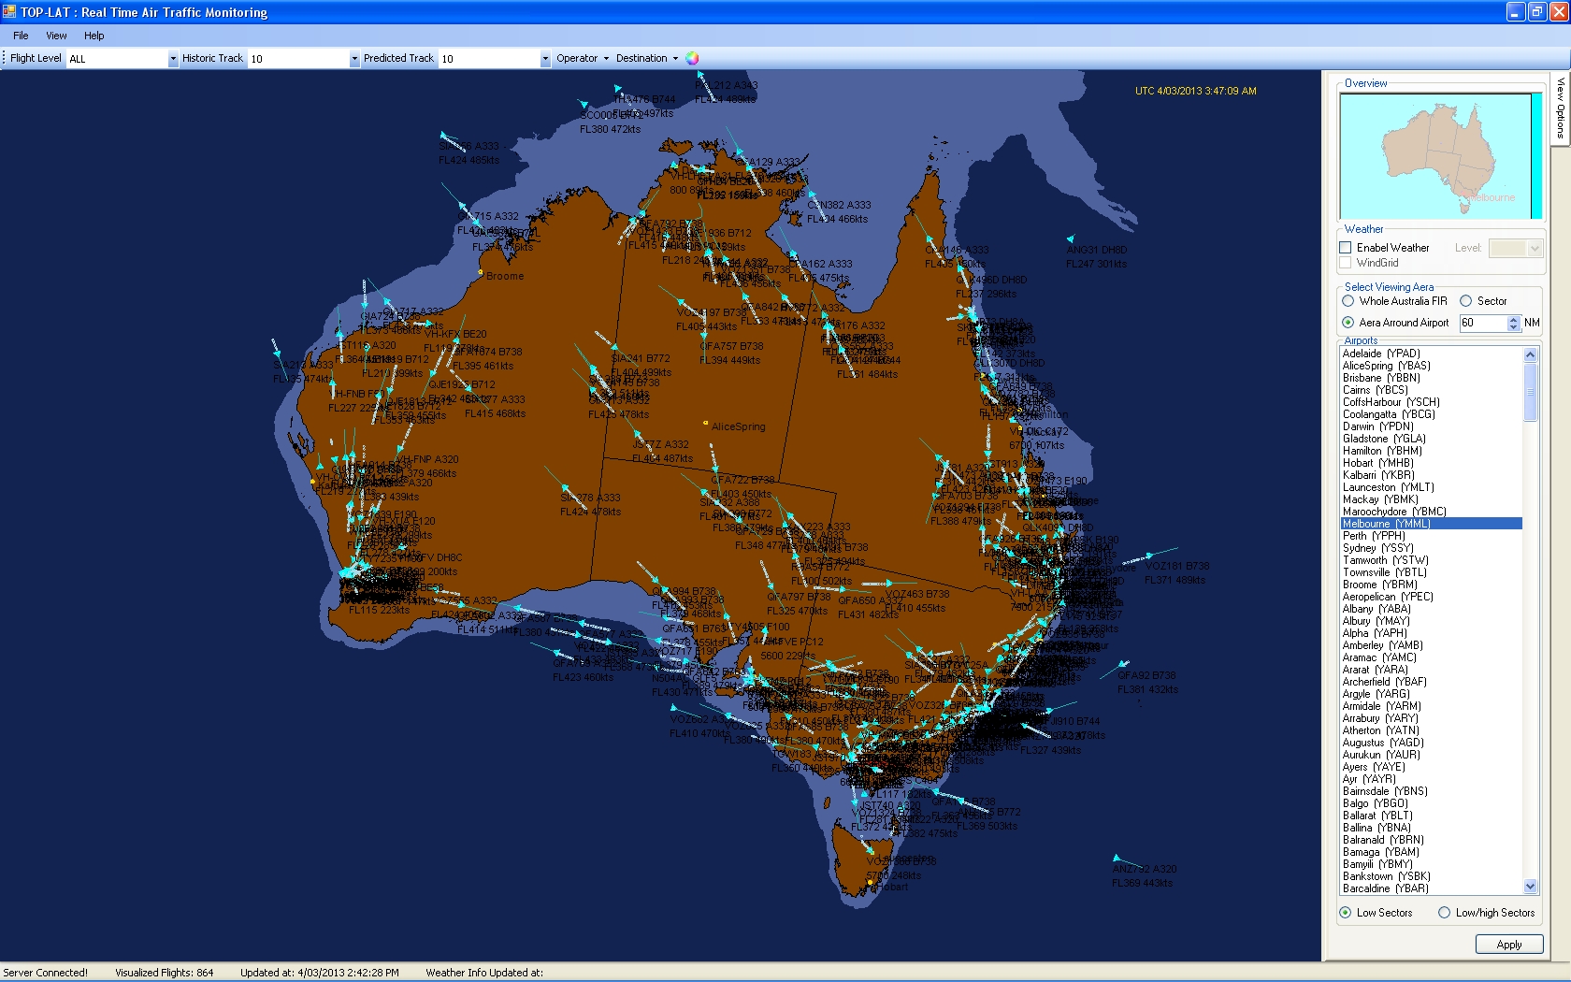Open the View menu
Viewport: 1571px width, 982px height.
56,36
